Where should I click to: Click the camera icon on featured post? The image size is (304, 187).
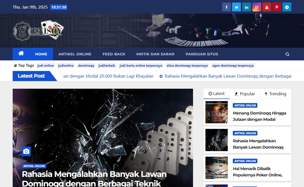[x=26, y=151]
